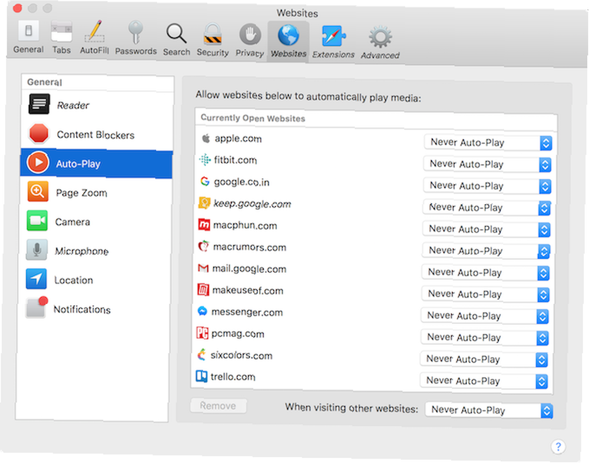Image resolution: width=589 pixels, height=464 pixels.
Task: Select the fitbit.com row text
Action: coord(236,160)
